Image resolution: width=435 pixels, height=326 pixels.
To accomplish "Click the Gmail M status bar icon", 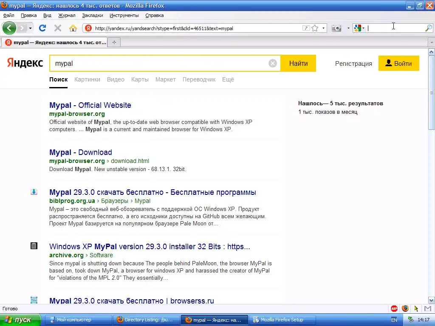I will coord(427,309).
